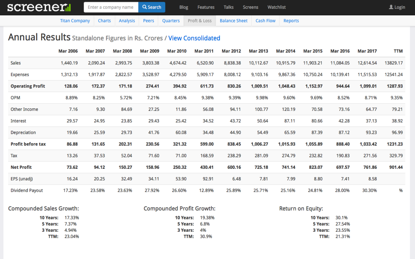Image resolution: width=415 pixels, height=259 pixels.
Task: Click the Mar 2013 operating profit 1,009.51
Action: pyautogui.click(x=259, y=86)
